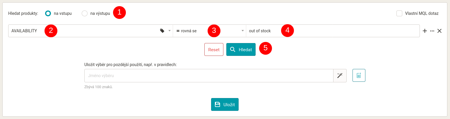Image resolution: width=450 pixels, height=119 pixels.
Task: Click the magic wand icon beside name field
Action: 340,76
